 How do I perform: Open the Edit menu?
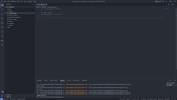(8, 1)
